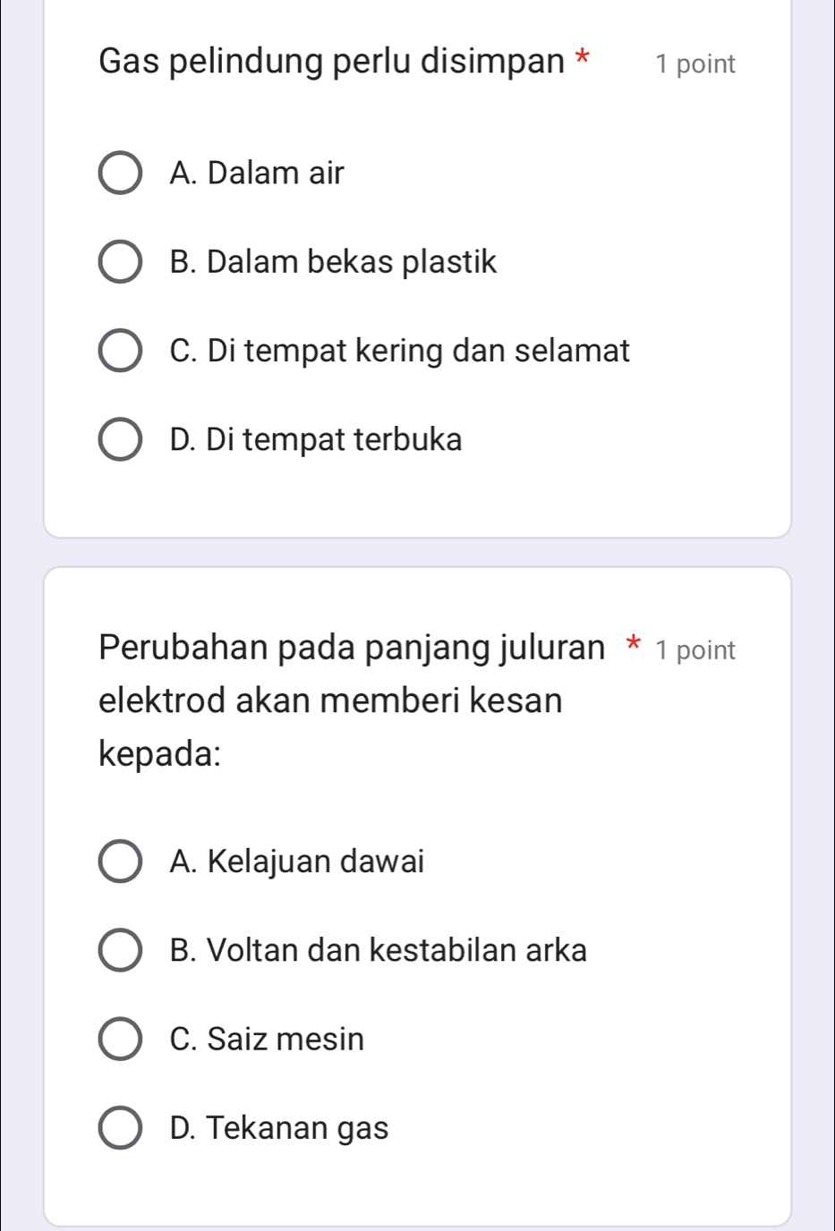Click the question title 'Gas pelindung perlu disimpan'

pos(332,62)
